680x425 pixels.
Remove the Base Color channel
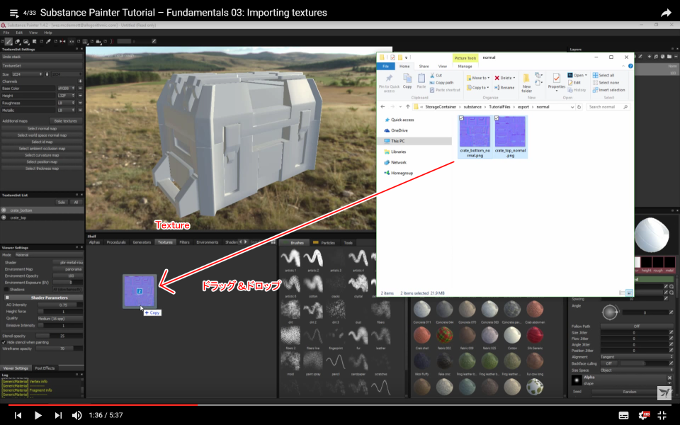[80, 89]
